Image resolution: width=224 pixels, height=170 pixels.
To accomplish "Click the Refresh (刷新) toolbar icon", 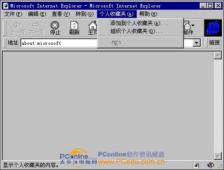I will (75, 25).
